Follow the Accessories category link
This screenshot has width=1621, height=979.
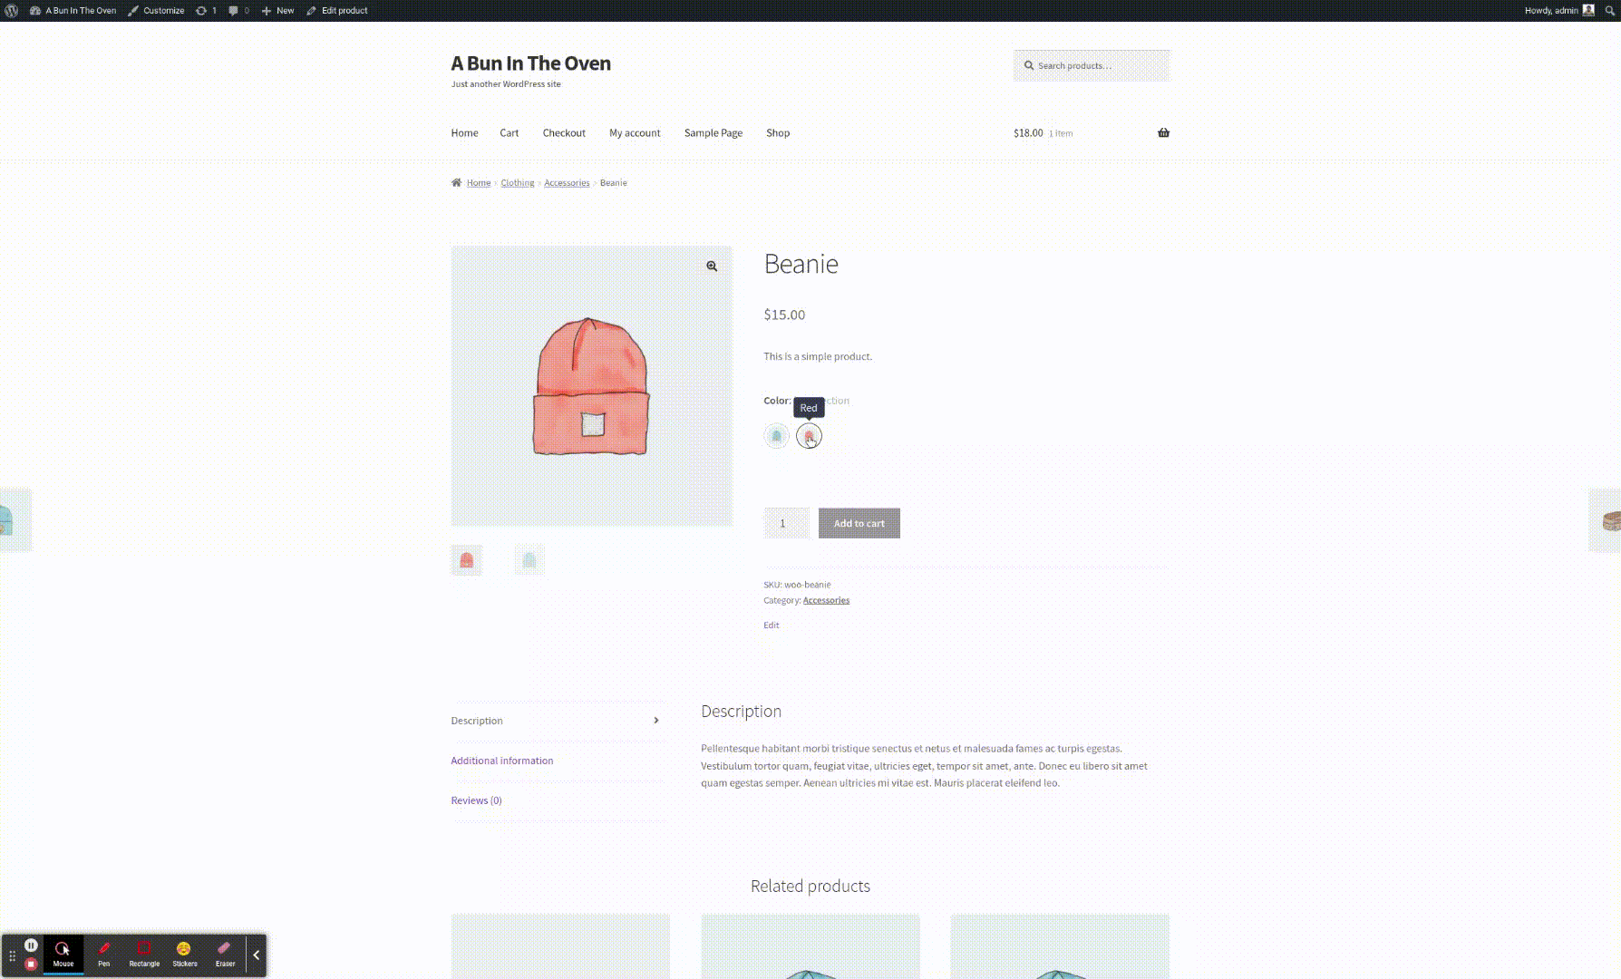pyautogui.click(x=826, y=600)
